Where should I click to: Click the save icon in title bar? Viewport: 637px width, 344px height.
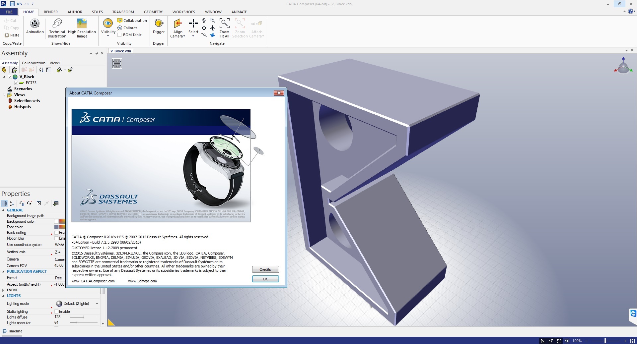tap(12, 4)
